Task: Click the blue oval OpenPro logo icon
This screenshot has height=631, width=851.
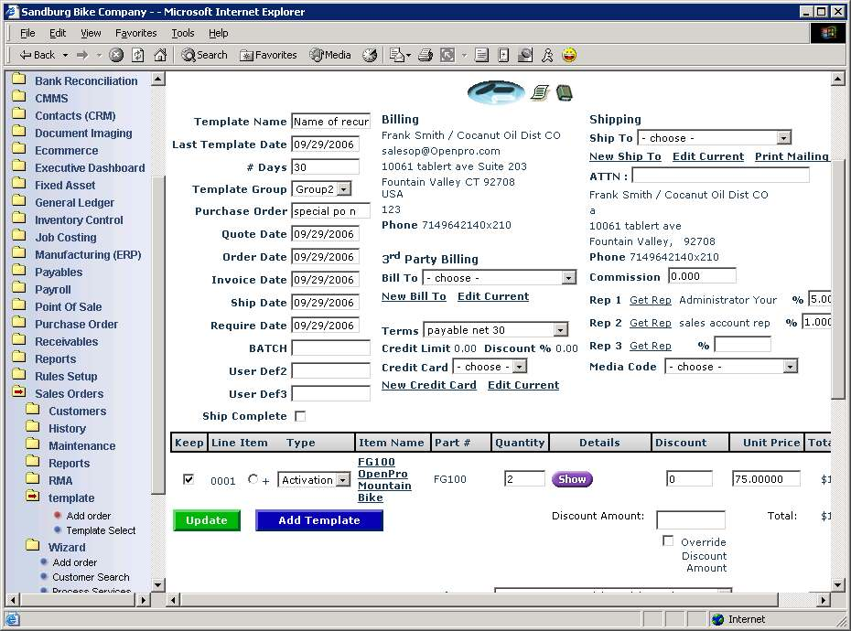Action: pos(495,92)
